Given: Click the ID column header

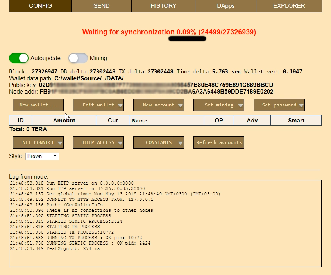Looking at the screenshot, I should click(x=21, y=121).
